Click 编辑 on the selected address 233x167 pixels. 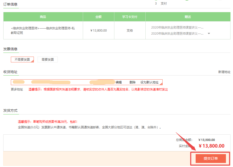click(119, 82)
